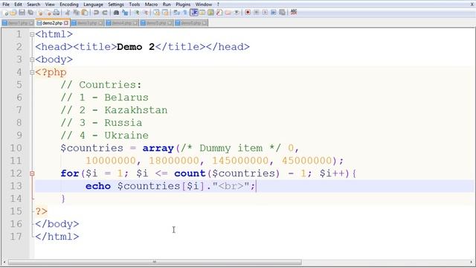476x268 pixels.
Task: Click the horizontal scrollbar thumb
Action: coord(155,262)
